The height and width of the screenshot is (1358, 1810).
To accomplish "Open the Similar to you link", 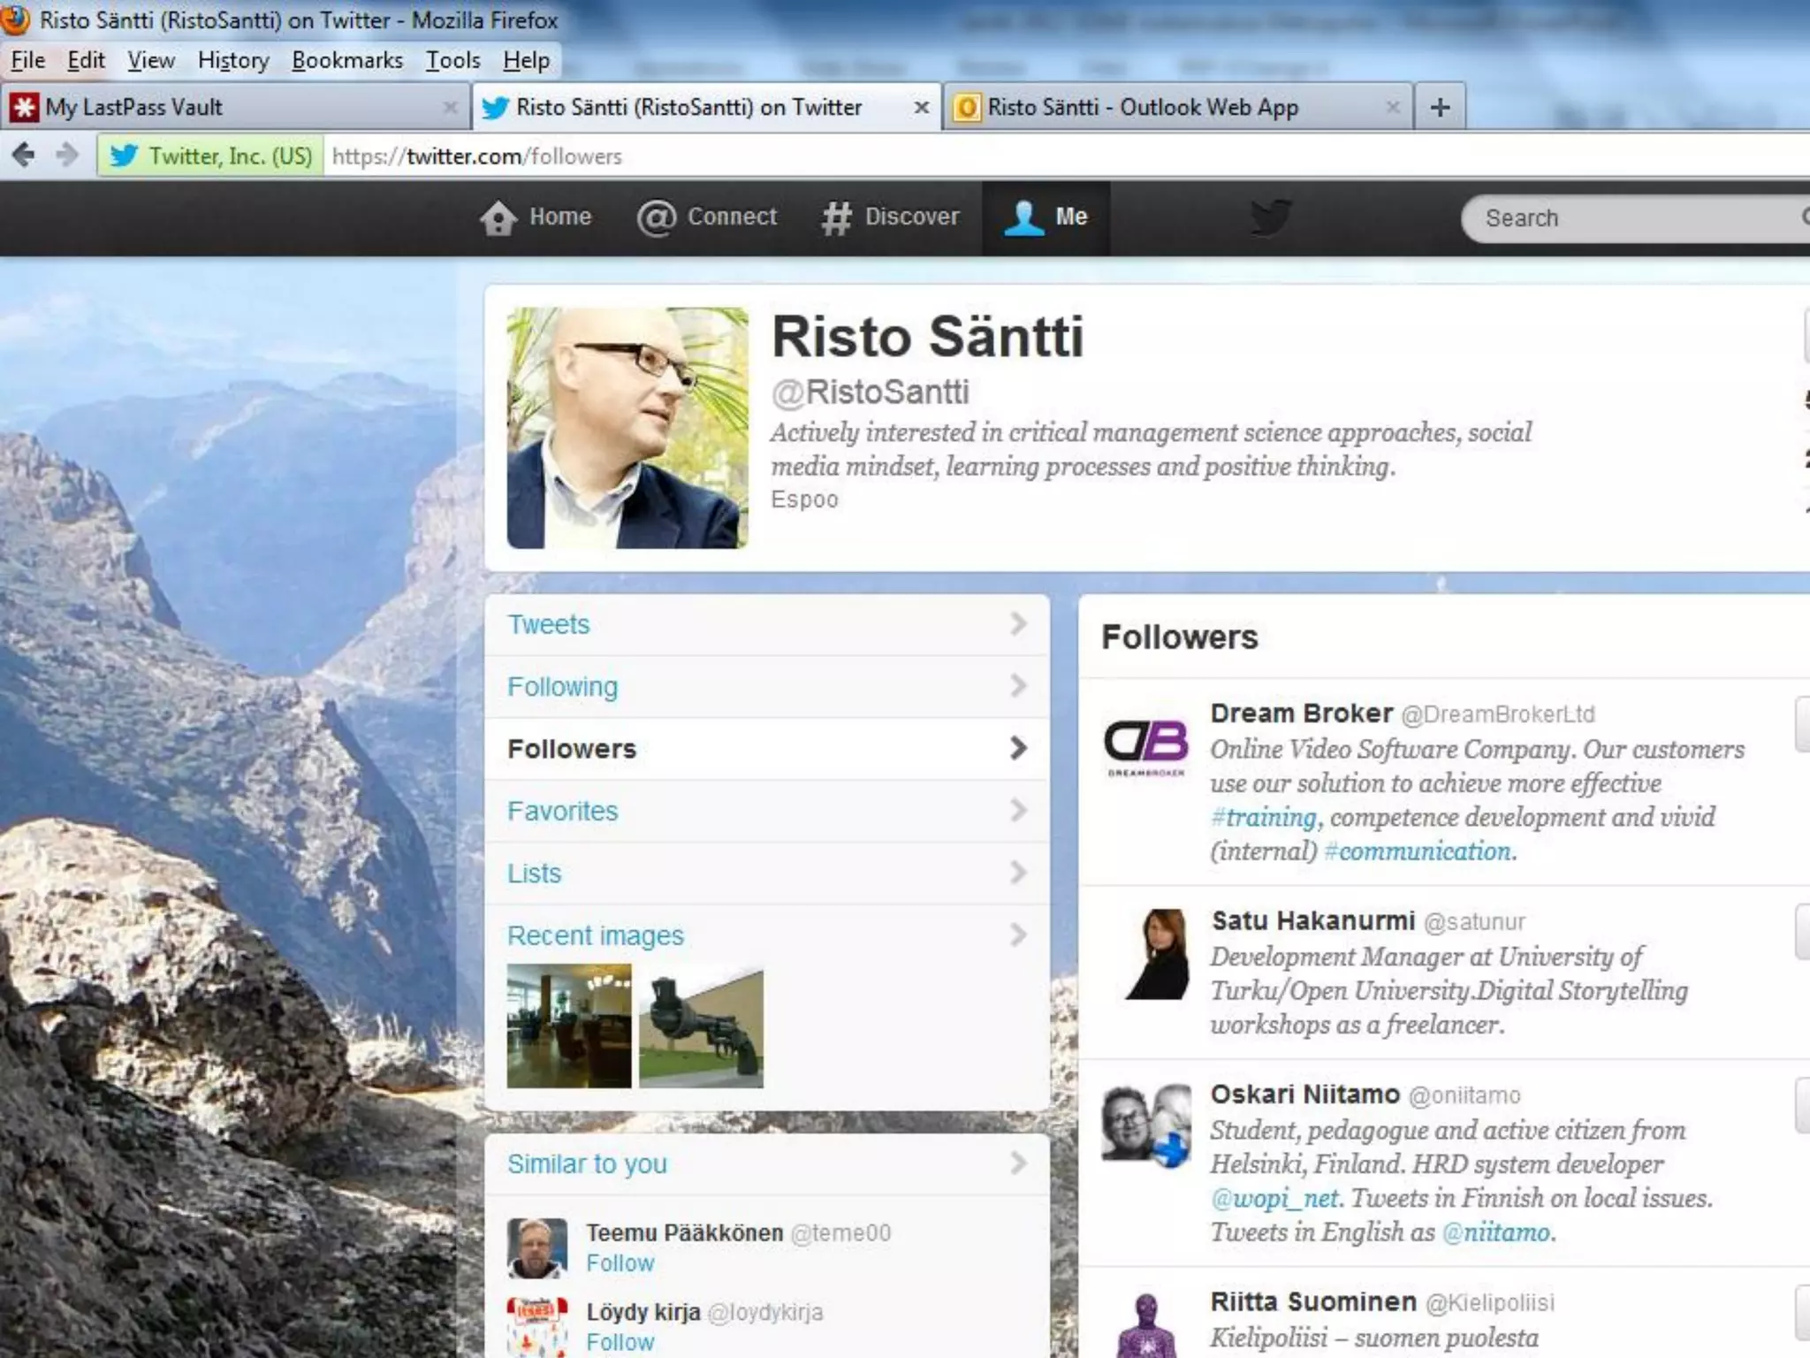I will [587, 1164].
